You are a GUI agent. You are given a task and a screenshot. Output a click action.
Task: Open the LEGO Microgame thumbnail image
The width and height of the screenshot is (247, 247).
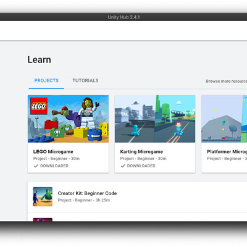[x=68, y=119]
